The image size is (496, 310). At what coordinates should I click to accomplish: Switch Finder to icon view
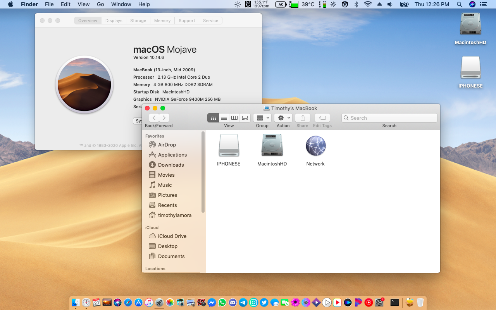(x=213, y=118)
